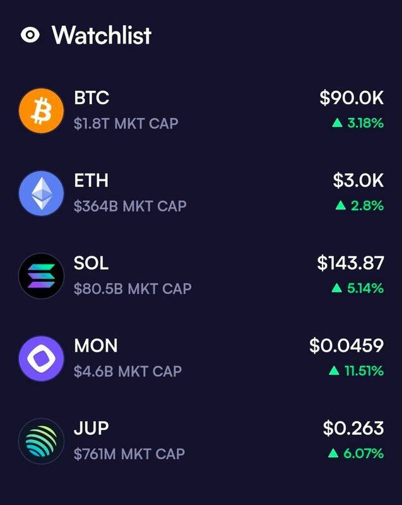402x505 pixels.
Task: Open the MON ticker label
Action: [x=95, y=346]
